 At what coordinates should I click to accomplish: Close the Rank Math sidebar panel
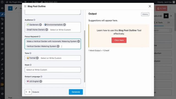tap(171, 16)
